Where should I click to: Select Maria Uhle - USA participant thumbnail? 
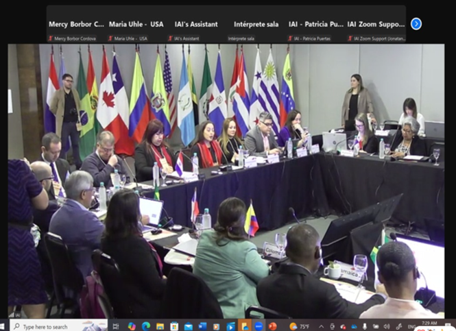[x=136, y=24]
